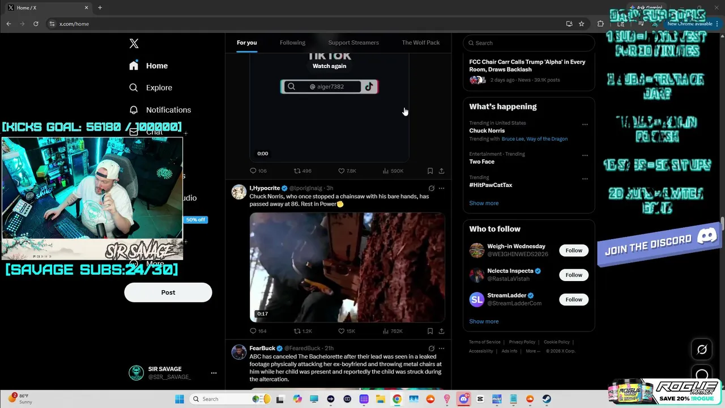Open a new Chrome tab

coord(100,7)
